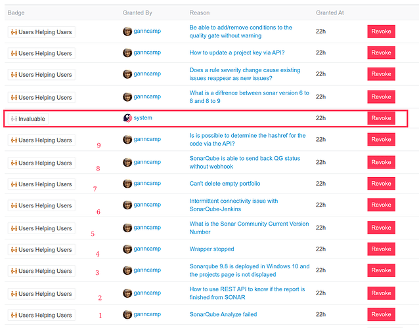Open topic 'How to use REST API to know if the report'
Screen dimensions: 419x328
[247, 293]
